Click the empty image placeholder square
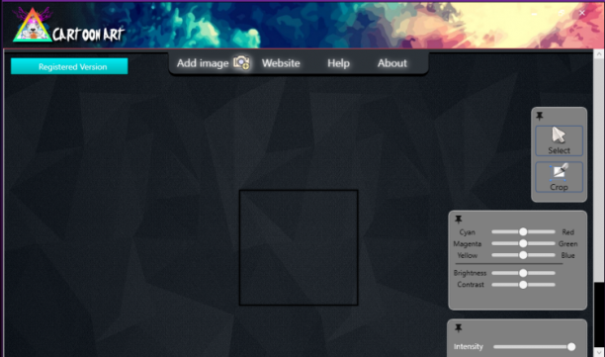The image size is (605, 357). [299, 247]
